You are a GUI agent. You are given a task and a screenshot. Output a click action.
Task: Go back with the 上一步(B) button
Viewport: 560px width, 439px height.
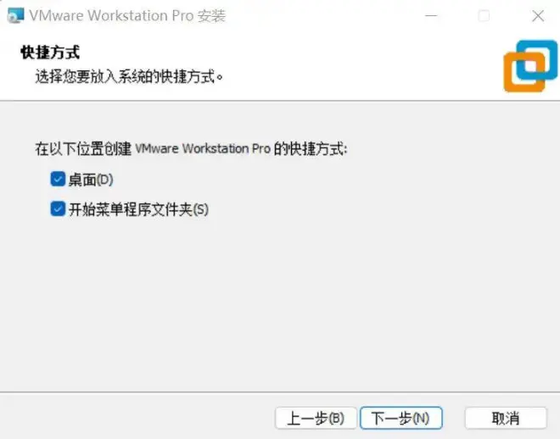coord(316,418)
